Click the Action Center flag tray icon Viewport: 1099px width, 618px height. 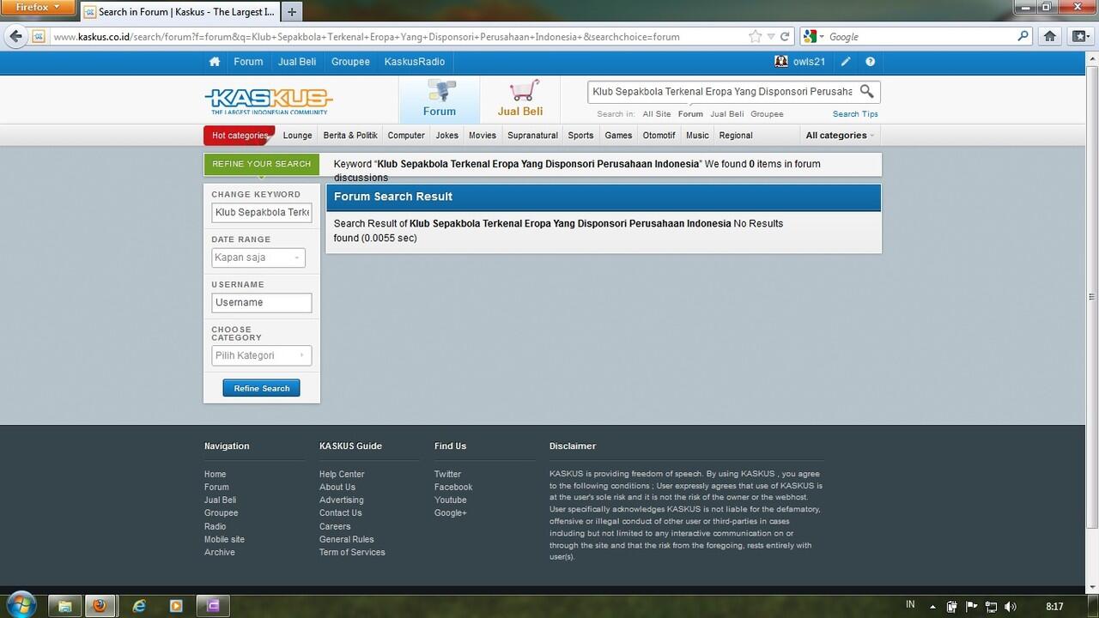point(971,607)
